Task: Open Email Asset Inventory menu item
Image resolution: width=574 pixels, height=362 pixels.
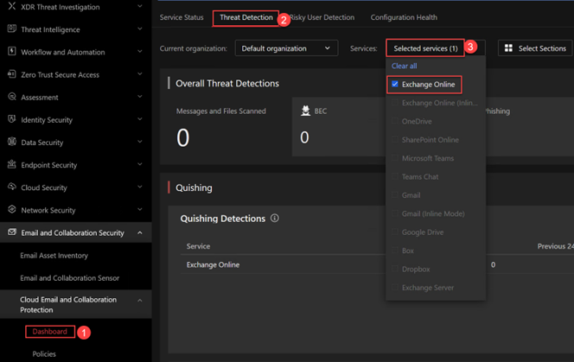Action: (54, 256)
